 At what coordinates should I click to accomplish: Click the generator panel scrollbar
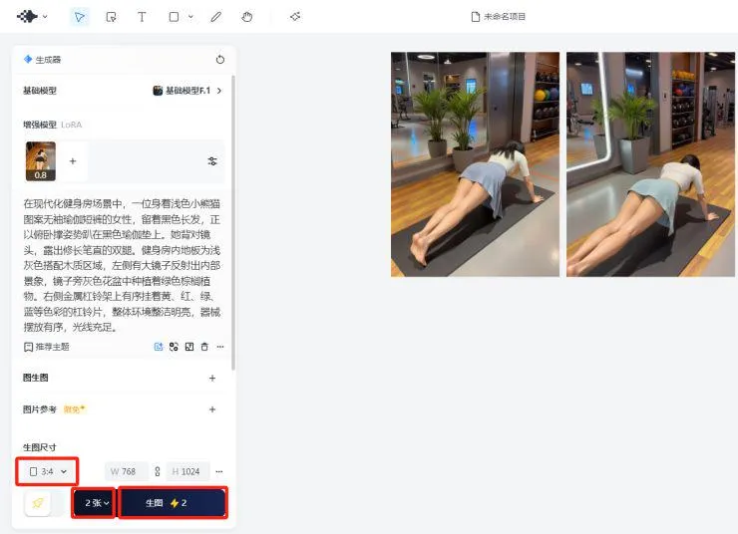point(233,222)
